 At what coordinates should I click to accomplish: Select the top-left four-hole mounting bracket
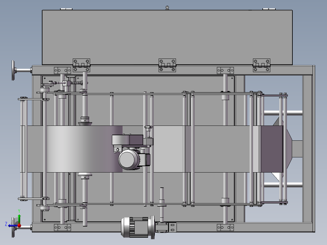(62, 70)
